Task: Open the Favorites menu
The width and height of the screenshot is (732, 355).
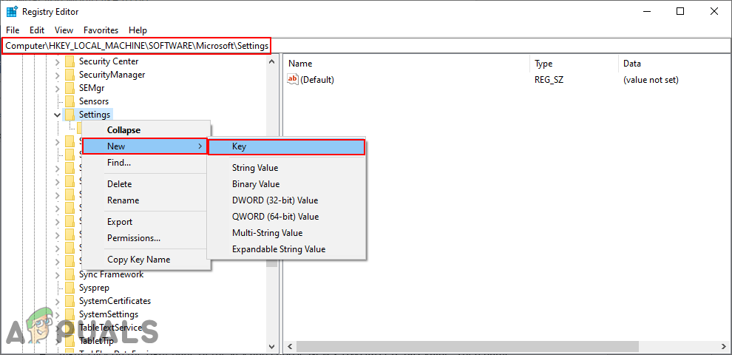Action: pos(101,30)
